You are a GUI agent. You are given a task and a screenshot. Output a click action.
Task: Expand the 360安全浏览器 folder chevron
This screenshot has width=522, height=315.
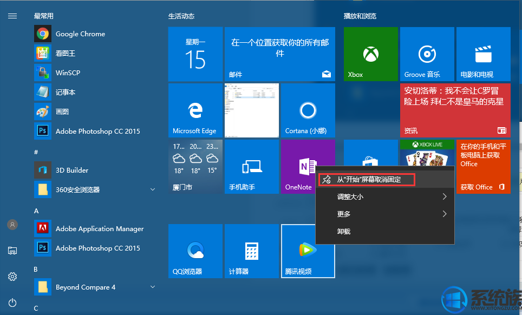coord(153,189)
